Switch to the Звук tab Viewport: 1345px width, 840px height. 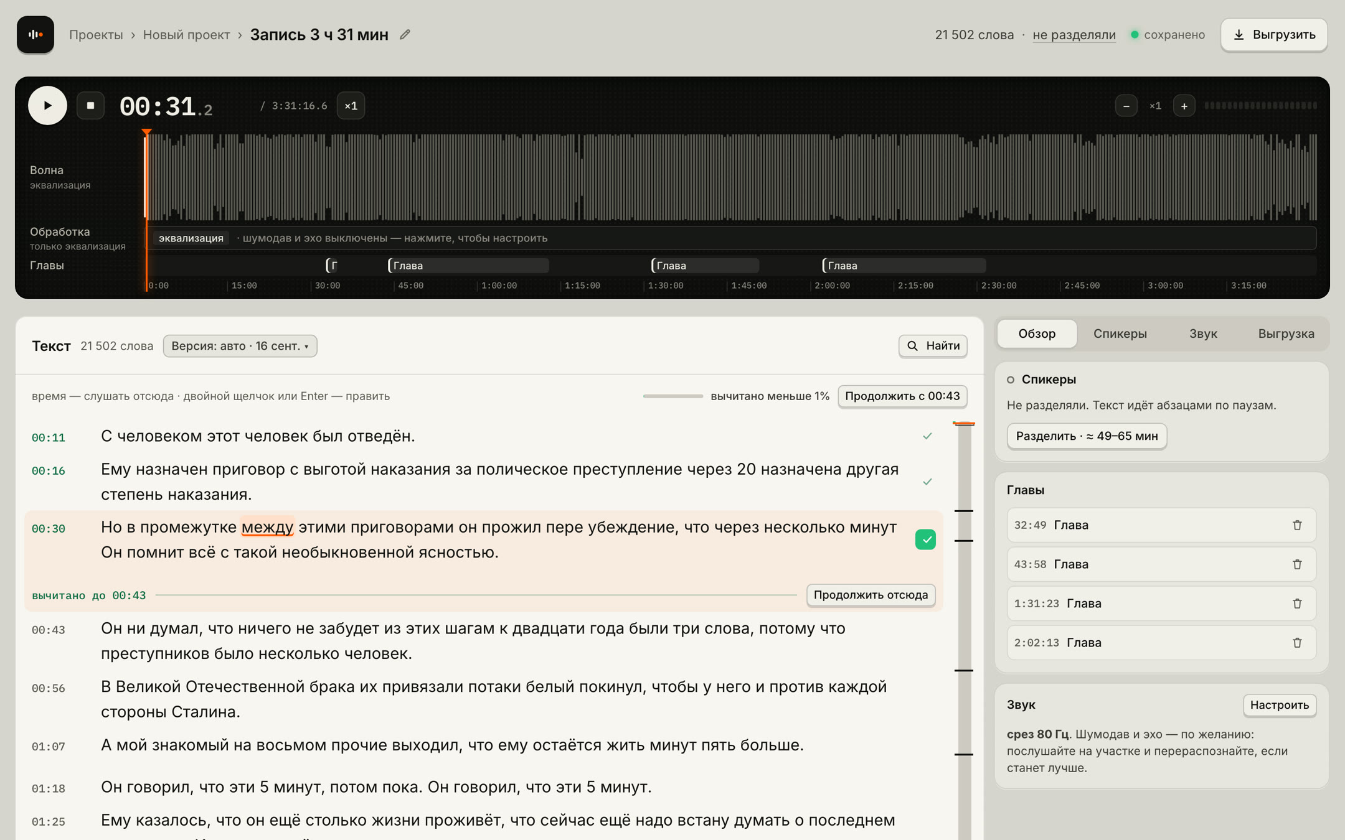point(1203,334)
